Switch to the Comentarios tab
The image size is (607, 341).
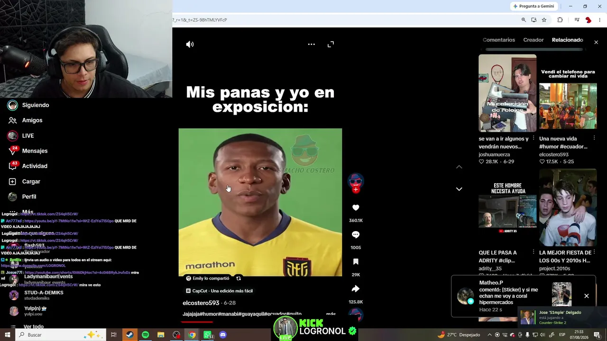(x=499, y=40)
